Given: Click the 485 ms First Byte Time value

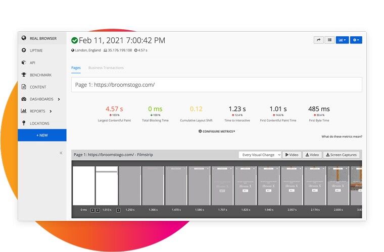Looking at the screenshot, I should tap(319, 109).
